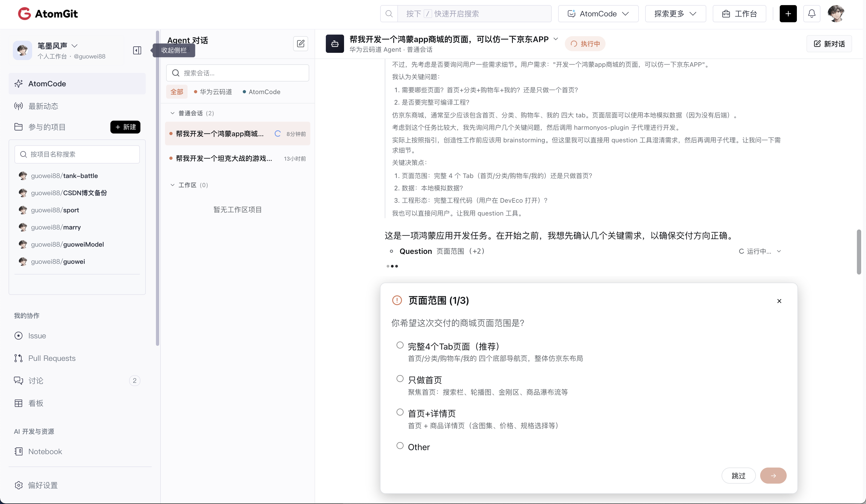Viewport: 866px width, 504px height.
Task: Open the AtomCode dropdown in top bar
Action: [x=598, y=14]
